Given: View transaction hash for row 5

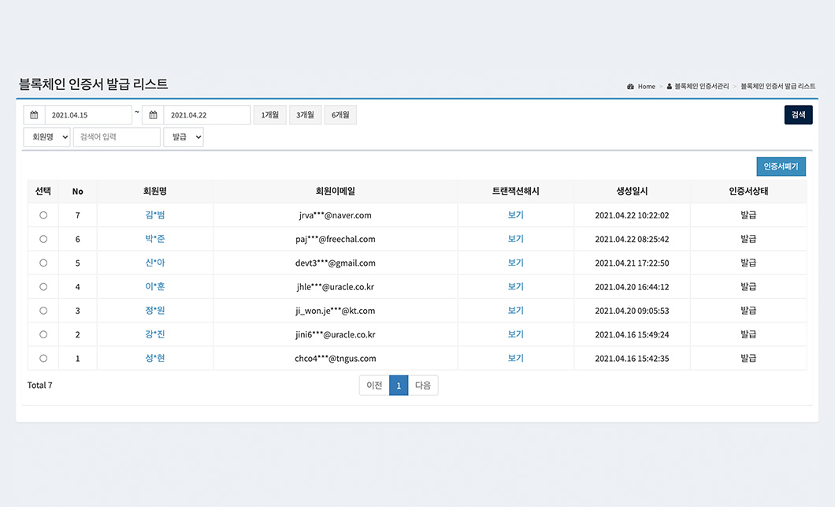Looking at the screenshot, I should point(515,263).
